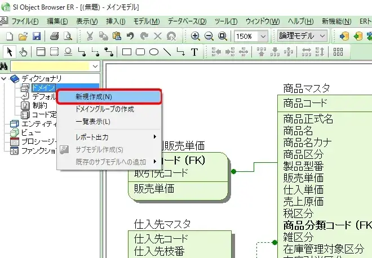
Task: Select the ドメイン tree item
Action: (43, 88)
